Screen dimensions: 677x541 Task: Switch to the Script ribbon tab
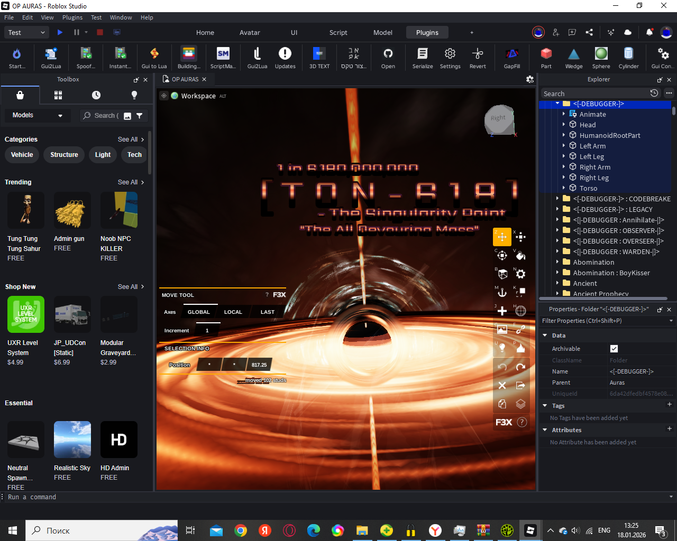[x=338, y=32]
